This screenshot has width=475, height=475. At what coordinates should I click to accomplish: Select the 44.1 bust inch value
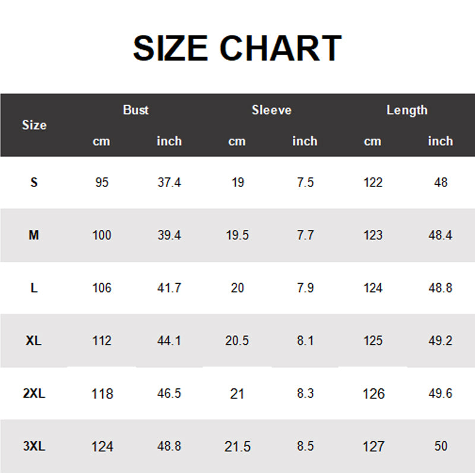tap(169, 341)
